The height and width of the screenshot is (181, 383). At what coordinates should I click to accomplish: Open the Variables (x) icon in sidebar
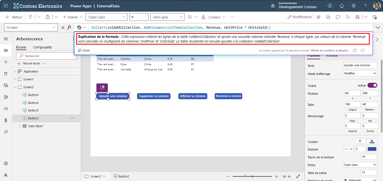click(x=6, y=108)
